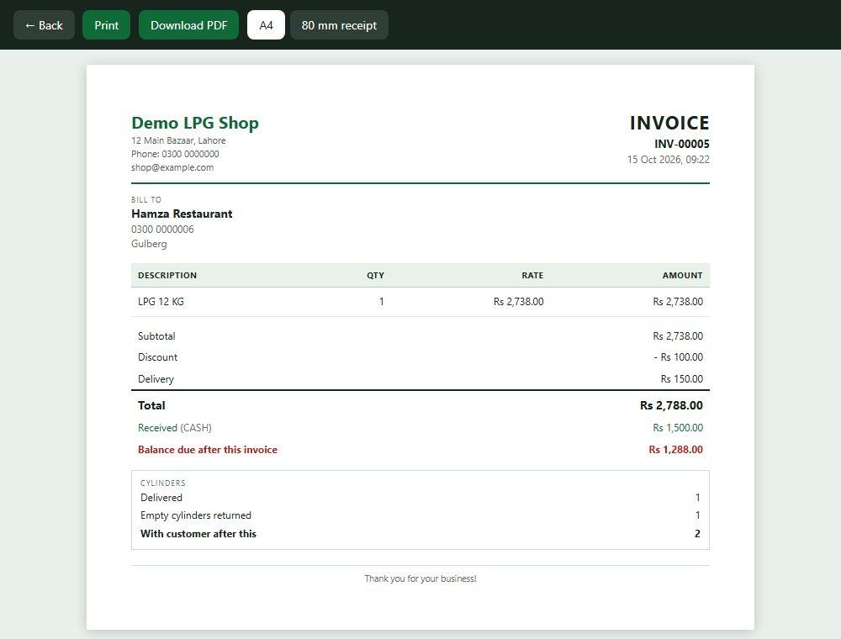The width and height of the screenshot is (841, 639).
Task: Click the shop phone 0300 0000000
Action: tap(176, 154)
